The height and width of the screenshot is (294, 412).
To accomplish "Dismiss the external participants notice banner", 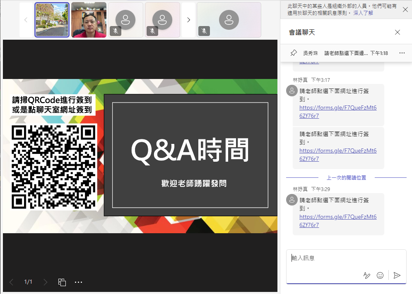I will (405, 10).
